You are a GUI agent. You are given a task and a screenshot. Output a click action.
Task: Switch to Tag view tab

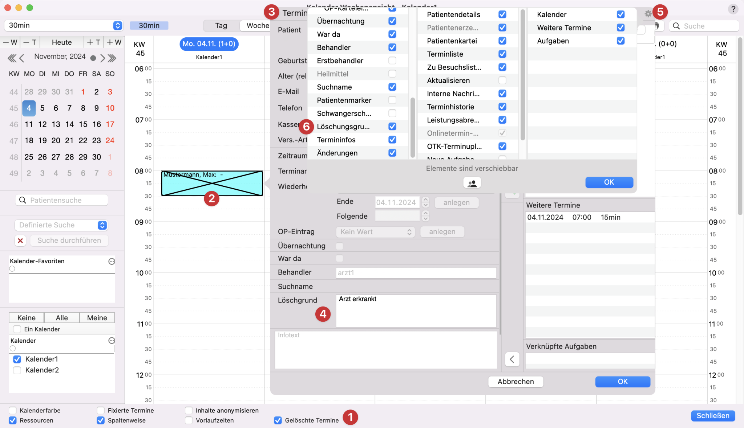tap(221, 25)
